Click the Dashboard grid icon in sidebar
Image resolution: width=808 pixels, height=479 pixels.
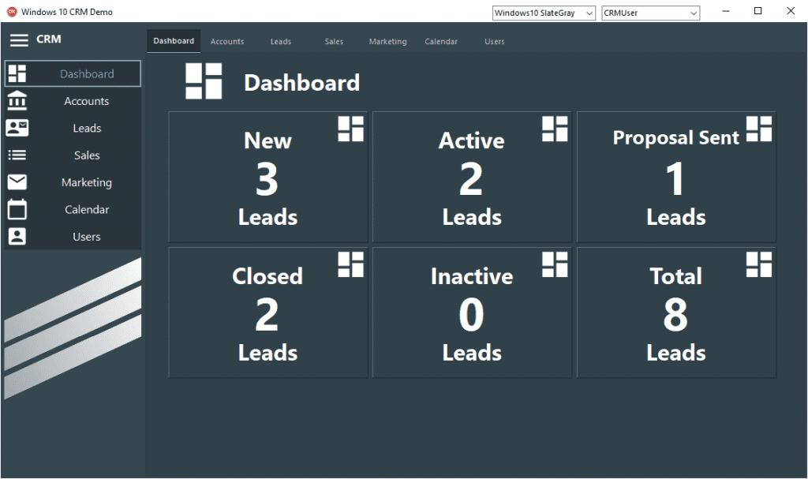(17, 73)
